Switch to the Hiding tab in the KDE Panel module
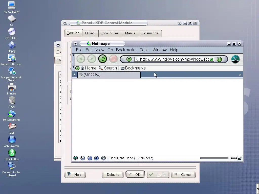The width and height of the screenshot is (259, 194). (91, 33)
